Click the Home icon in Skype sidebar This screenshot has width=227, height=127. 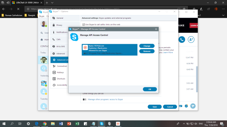coord(42,40)
